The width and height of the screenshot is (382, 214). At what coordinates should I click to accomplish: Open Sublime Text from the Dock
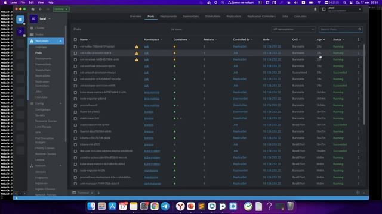point(202,206)
